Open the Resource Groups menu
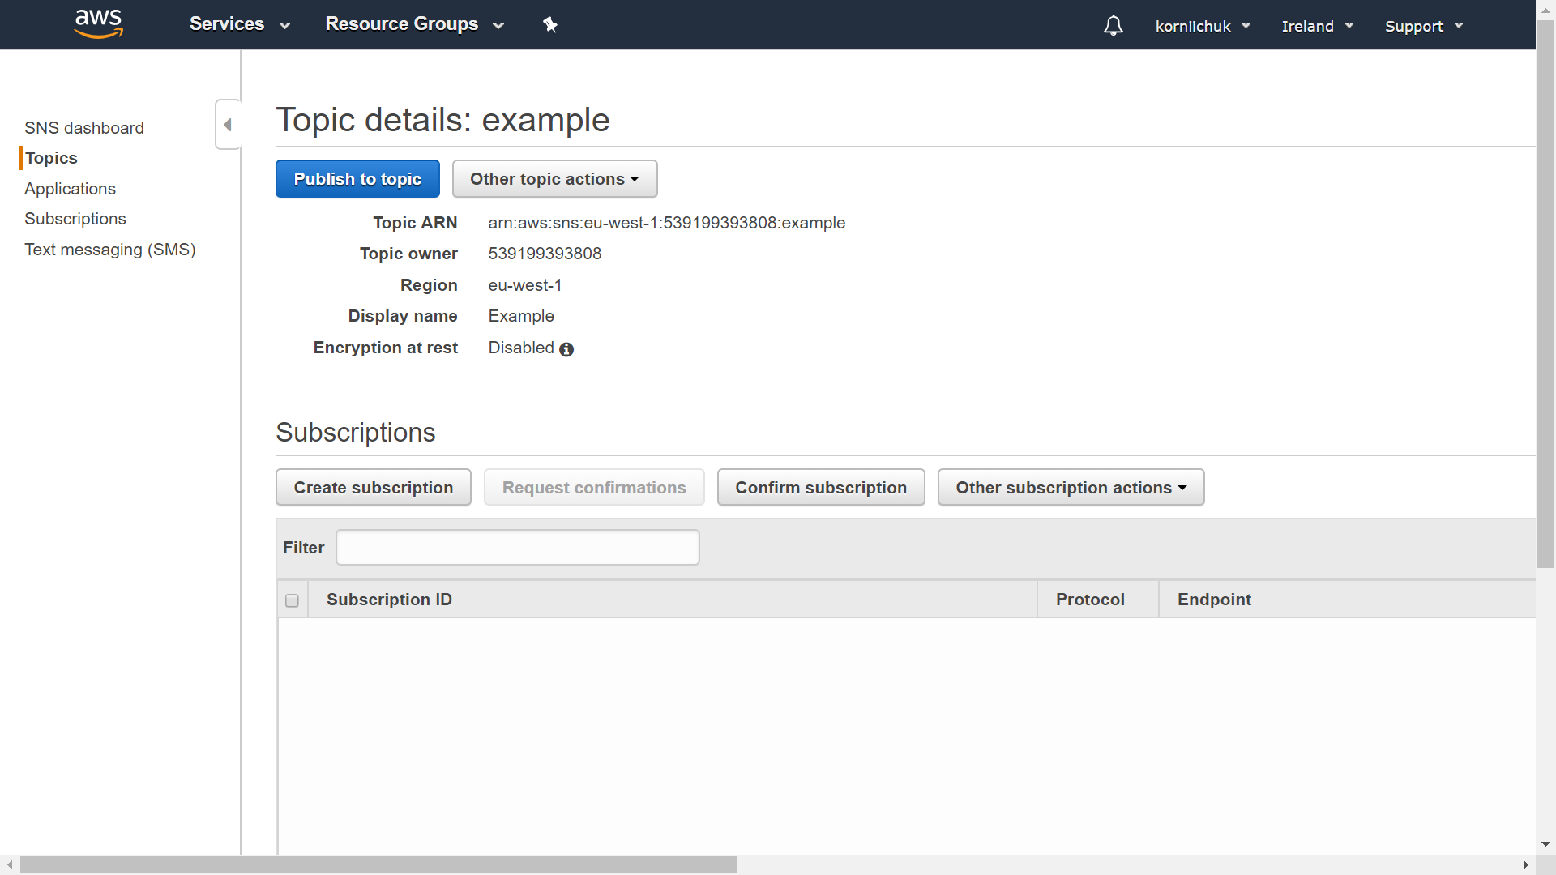1556x875 pixels. [414, 24]
